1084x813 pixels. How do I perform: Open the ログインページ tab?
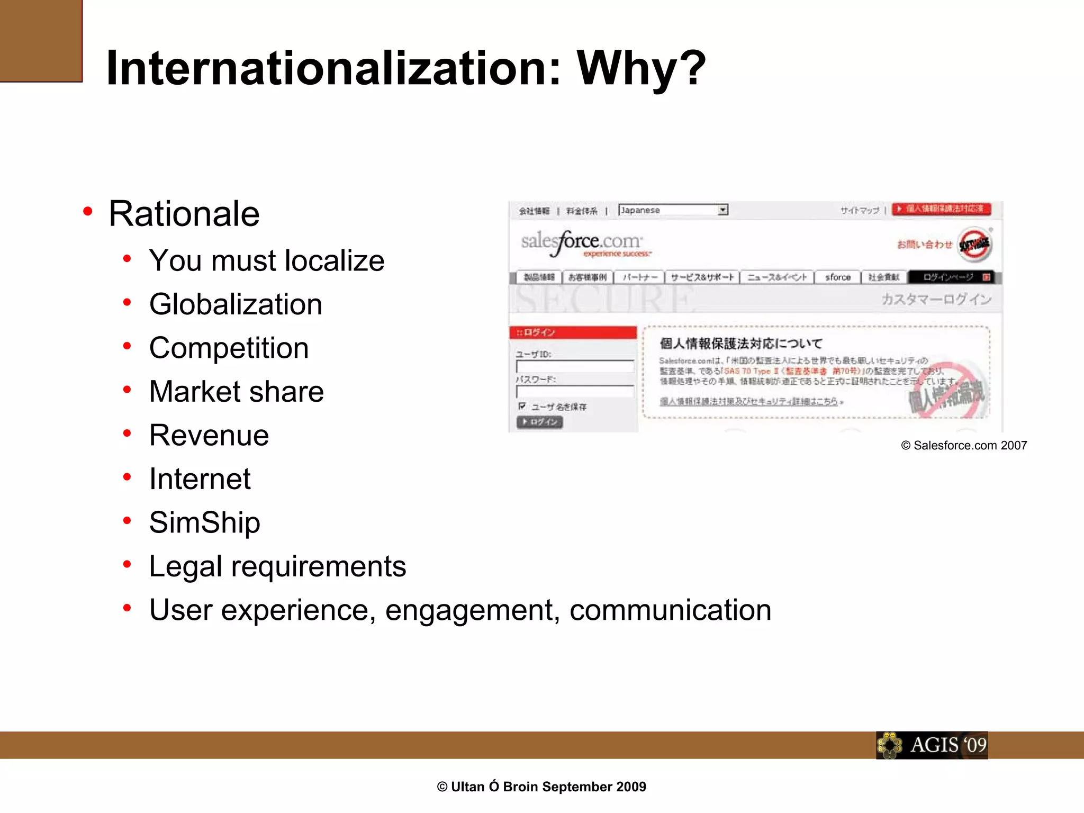[951, 277]
